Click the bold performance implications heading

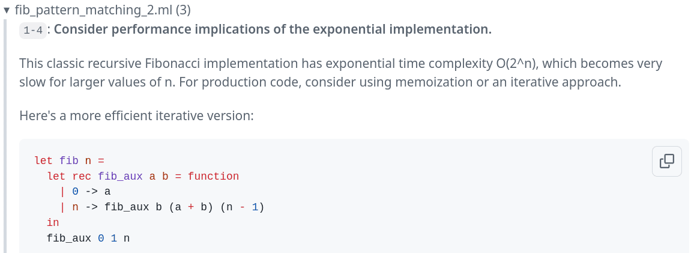[x=273, y=30]
